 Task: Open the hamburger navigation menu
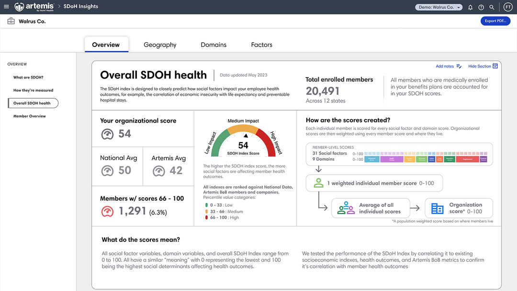(x=6, y=7)
